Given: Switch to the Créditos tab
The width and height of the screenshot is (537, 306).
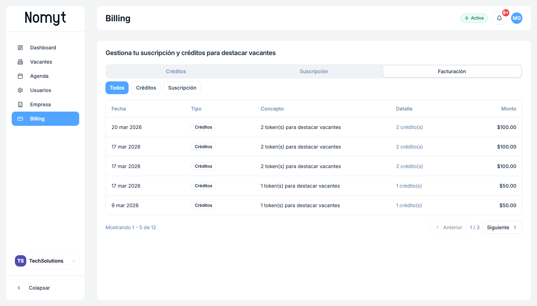Looking at the screenshot, I should (176, 71).
